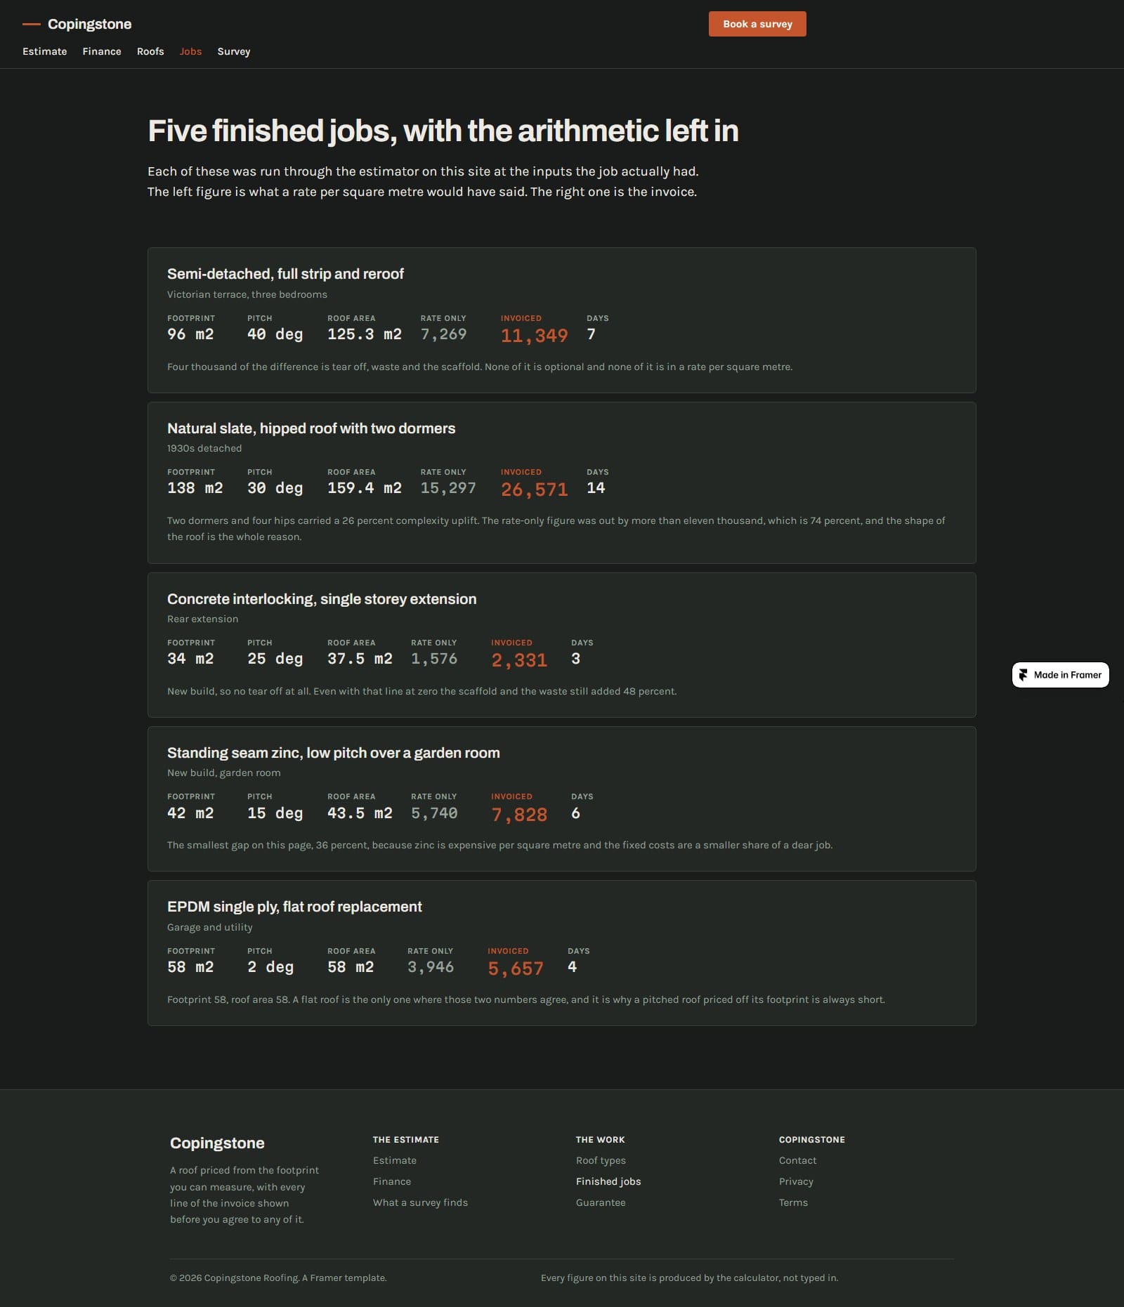The height and width of the screenshot is (1307, 1124).
Task: Click the orange dash logo beside Copingstone
Action: point(32,24)
